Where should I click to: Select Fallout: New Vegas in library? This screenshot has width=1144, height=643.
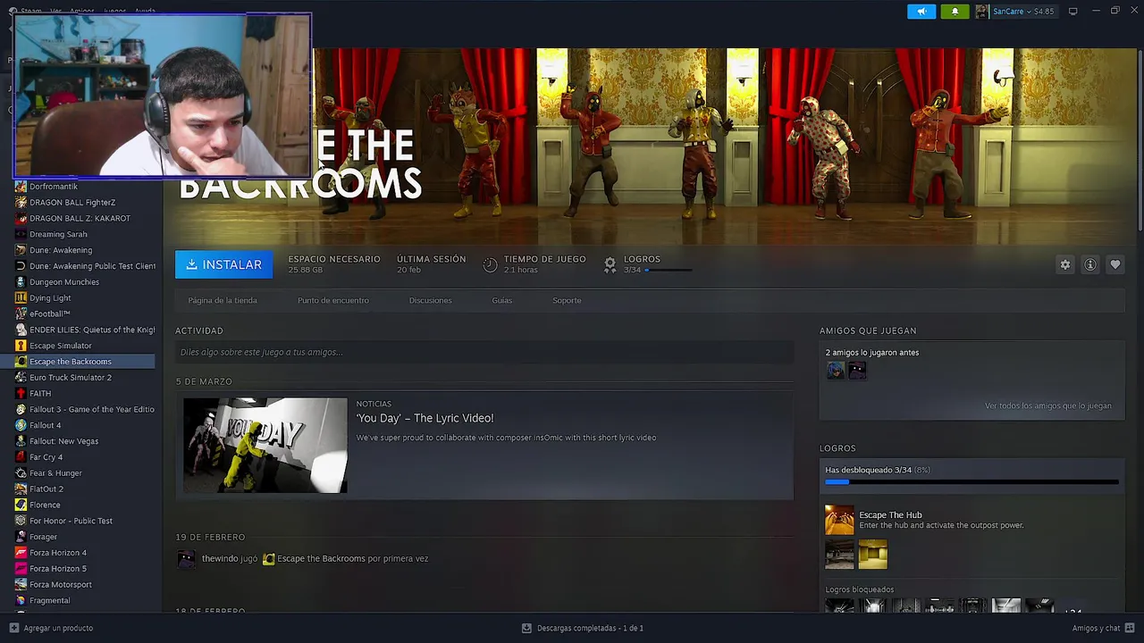(63, 441)
